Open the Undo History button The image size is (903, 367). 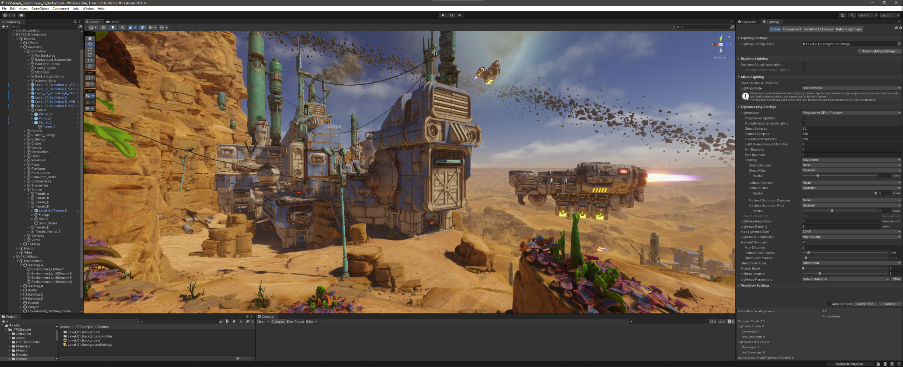(842, 15)
